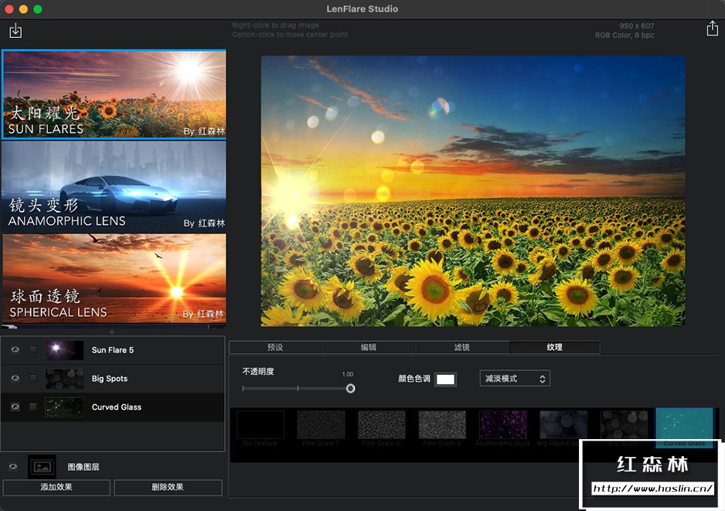Select the Sun Flares preset category thumbnail
The height and width of the screenshot is (511, 725).
(x=114, y=94)
